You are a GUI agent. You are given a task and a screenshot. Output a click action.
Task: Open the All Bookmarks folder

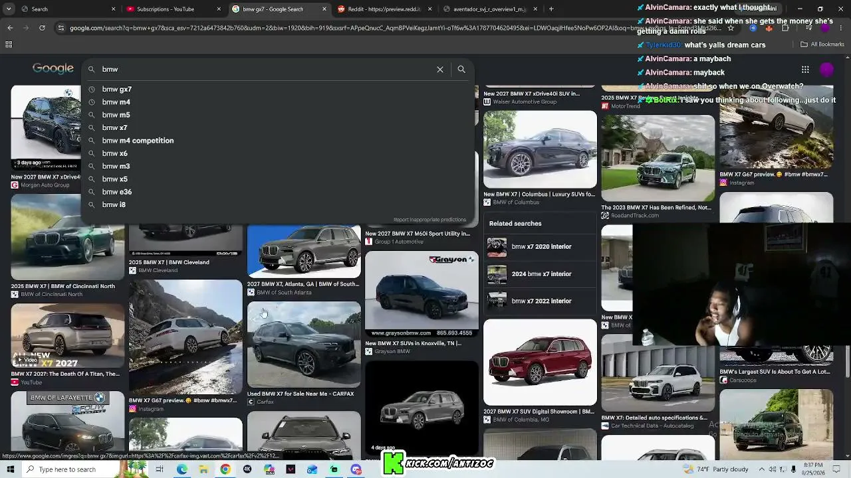(822, 44)
